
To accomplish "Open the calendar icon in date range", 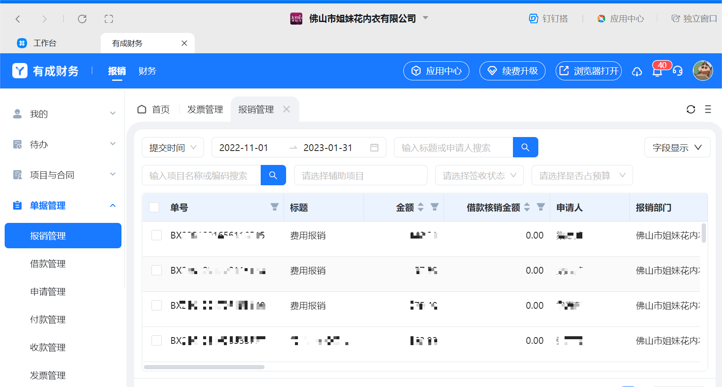I will (x=374, y=148).
